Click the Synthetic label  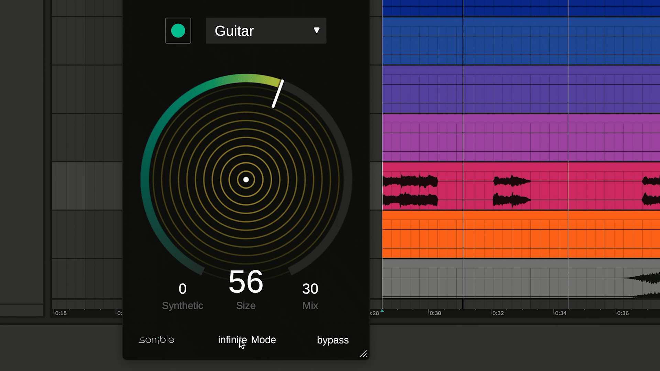point(183,305)
